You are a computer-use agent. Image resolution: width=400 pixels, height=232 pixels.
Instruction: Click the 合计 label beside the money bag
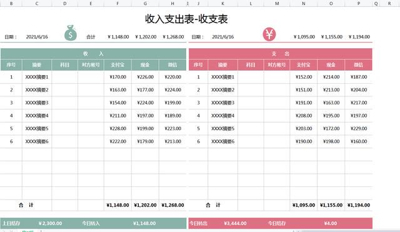tap(91, 37)
